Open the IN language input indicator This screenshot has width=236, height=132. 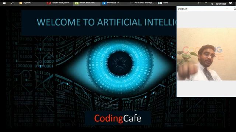click(212, 4)
